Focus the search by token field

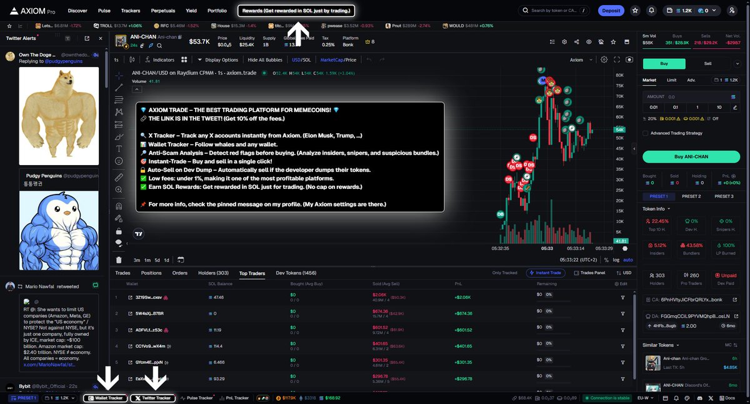coord(554,11)
